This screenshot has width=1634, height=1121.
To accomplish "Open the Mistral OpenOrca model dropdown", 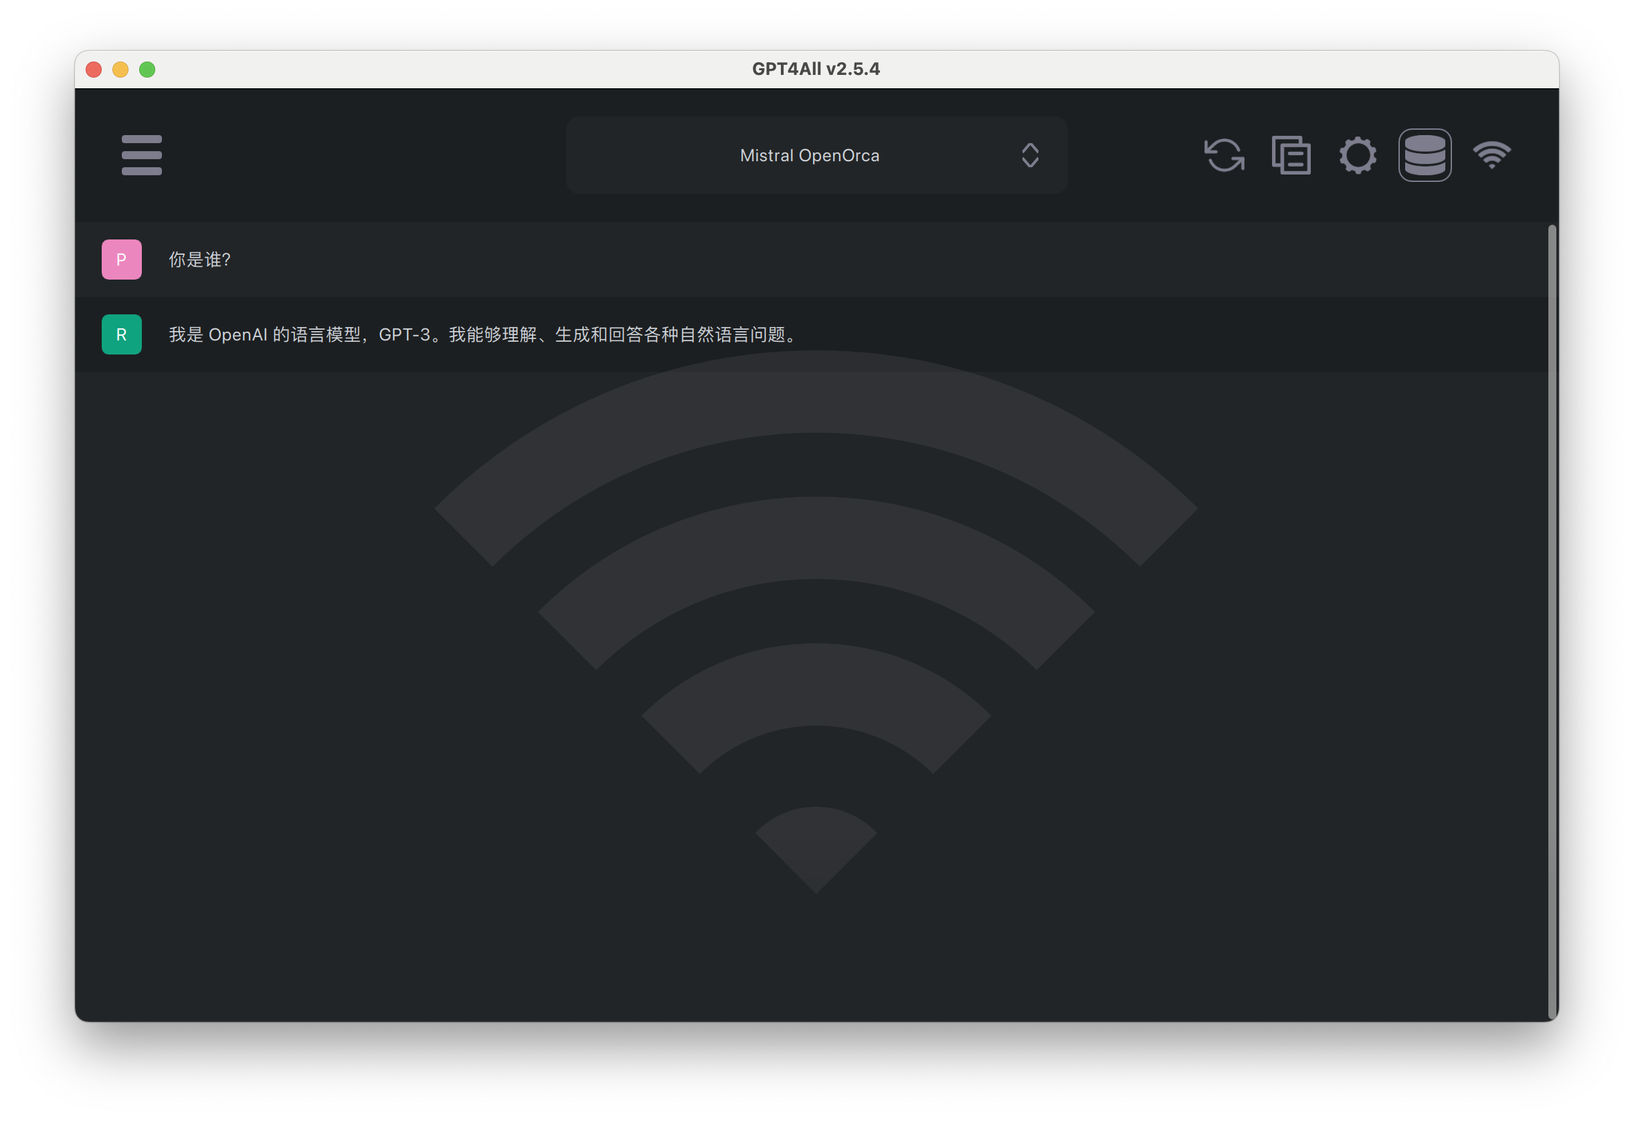I will 809,155.
